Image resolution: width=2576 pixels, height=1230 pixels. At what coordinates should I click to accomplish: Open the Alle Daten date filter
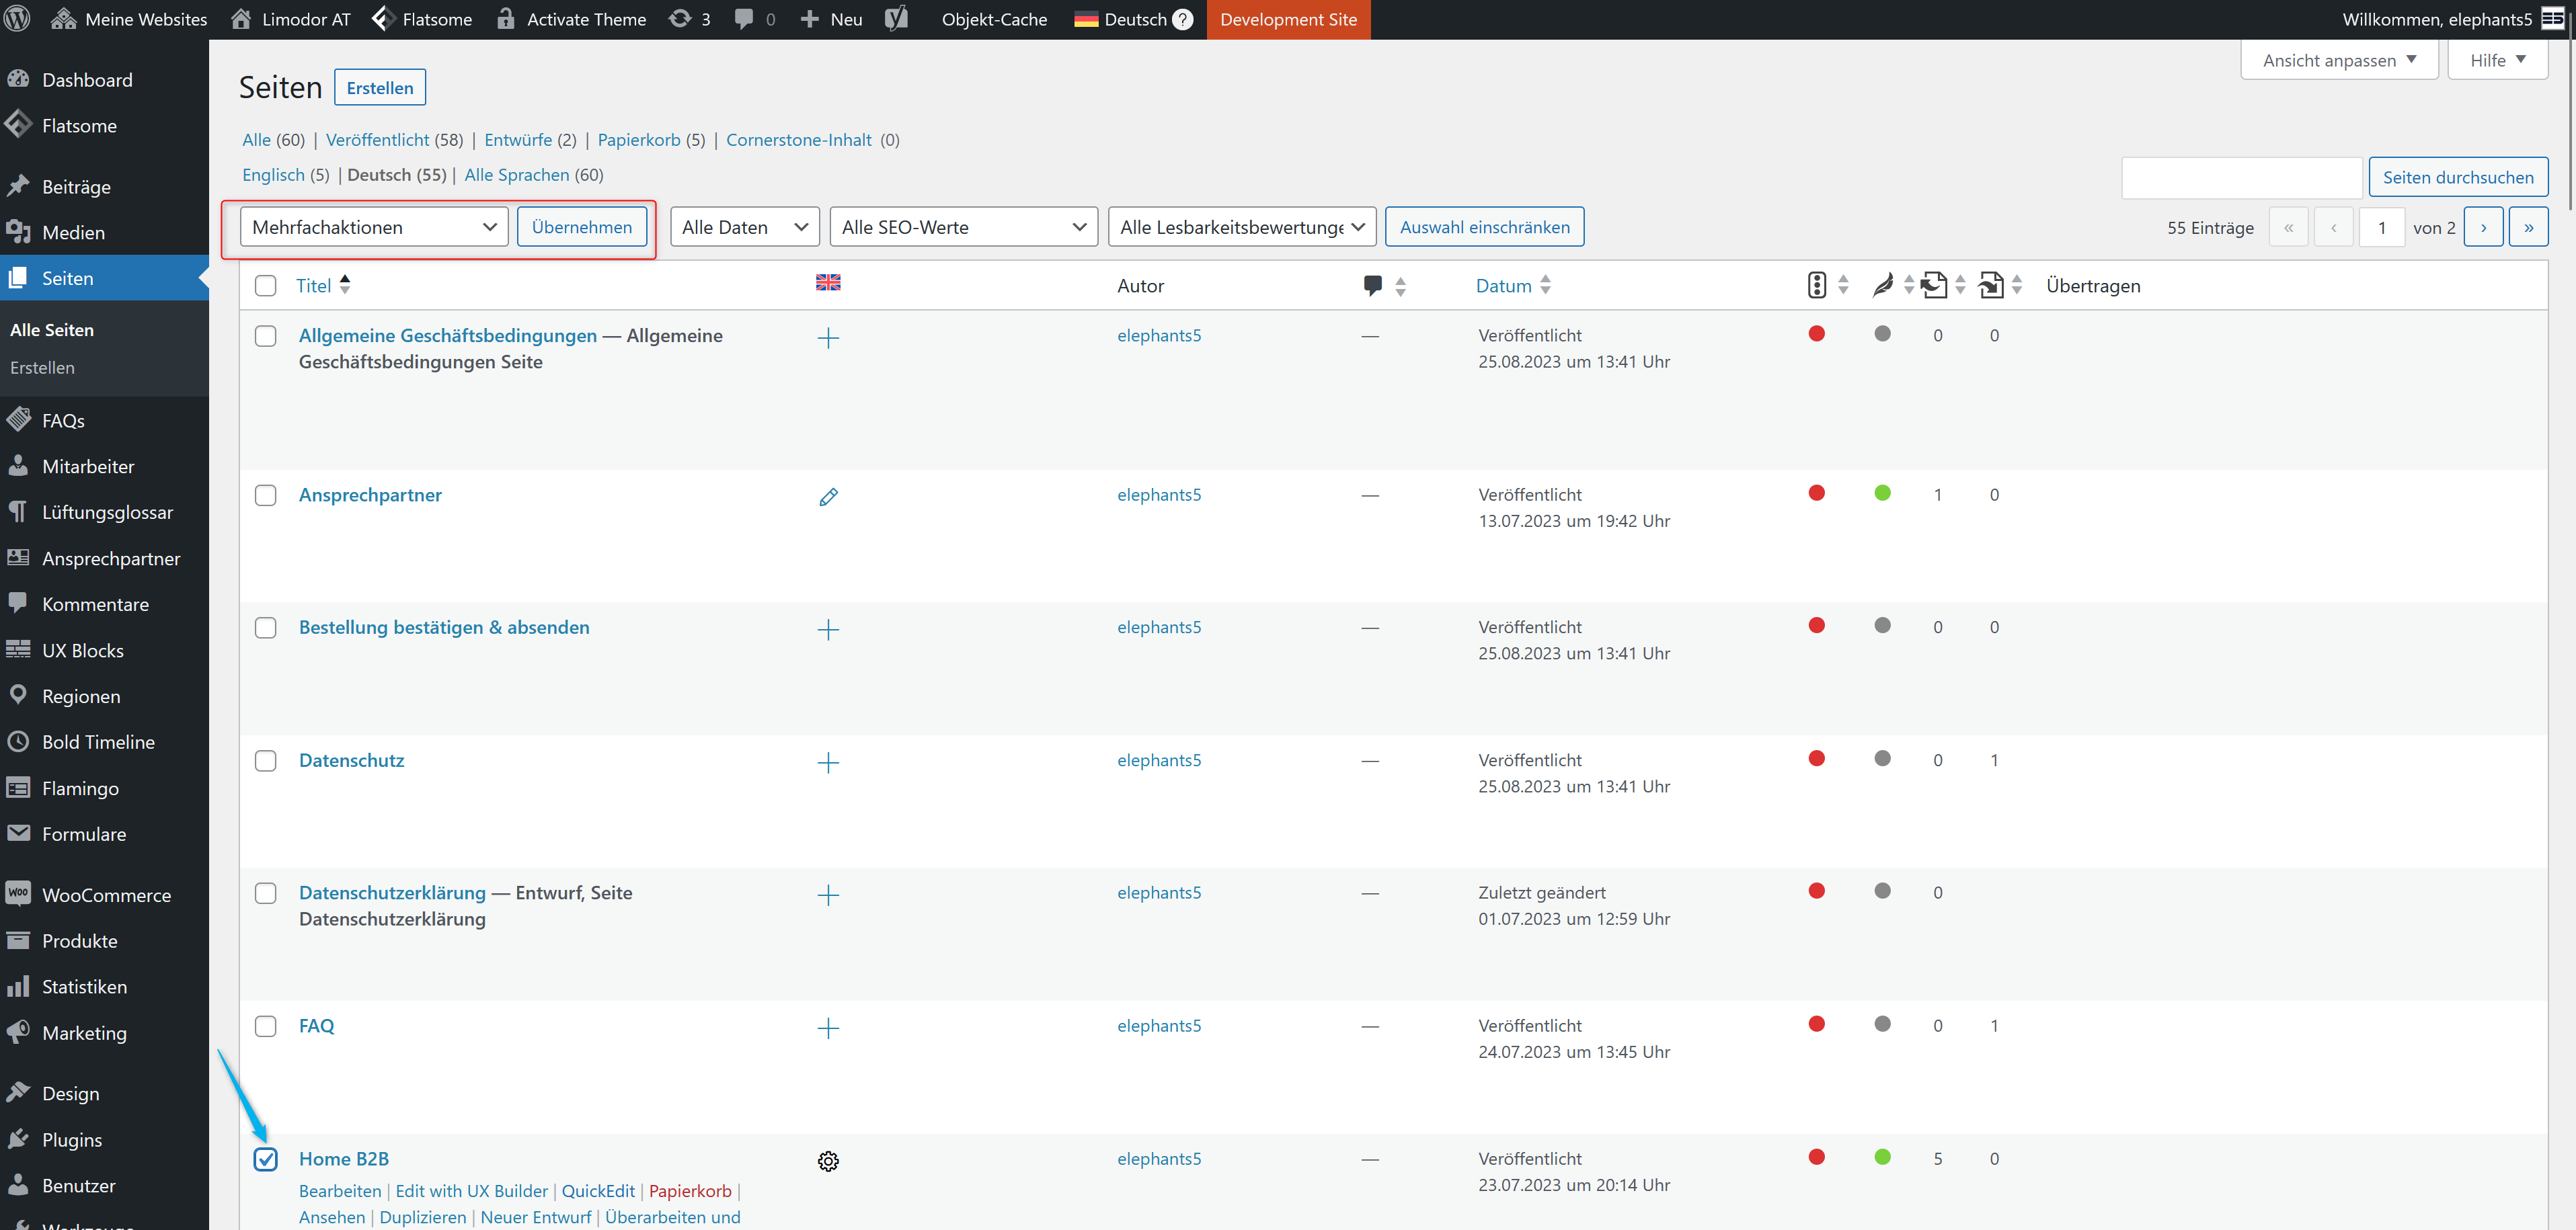[x=744, y=227]
